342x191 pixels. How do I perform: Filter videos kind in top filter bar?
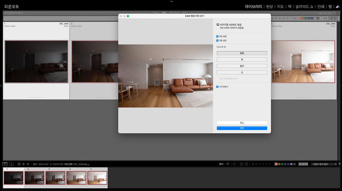337,18
